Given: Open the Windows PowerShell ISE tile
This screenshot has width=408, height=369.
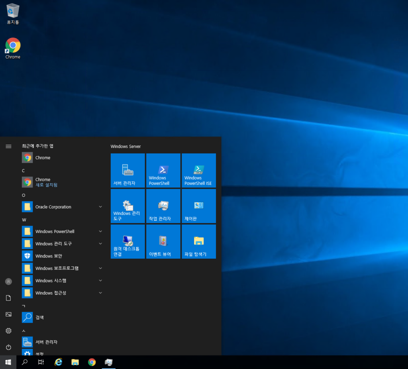Looking at the screenshot, I should point(199,171).
